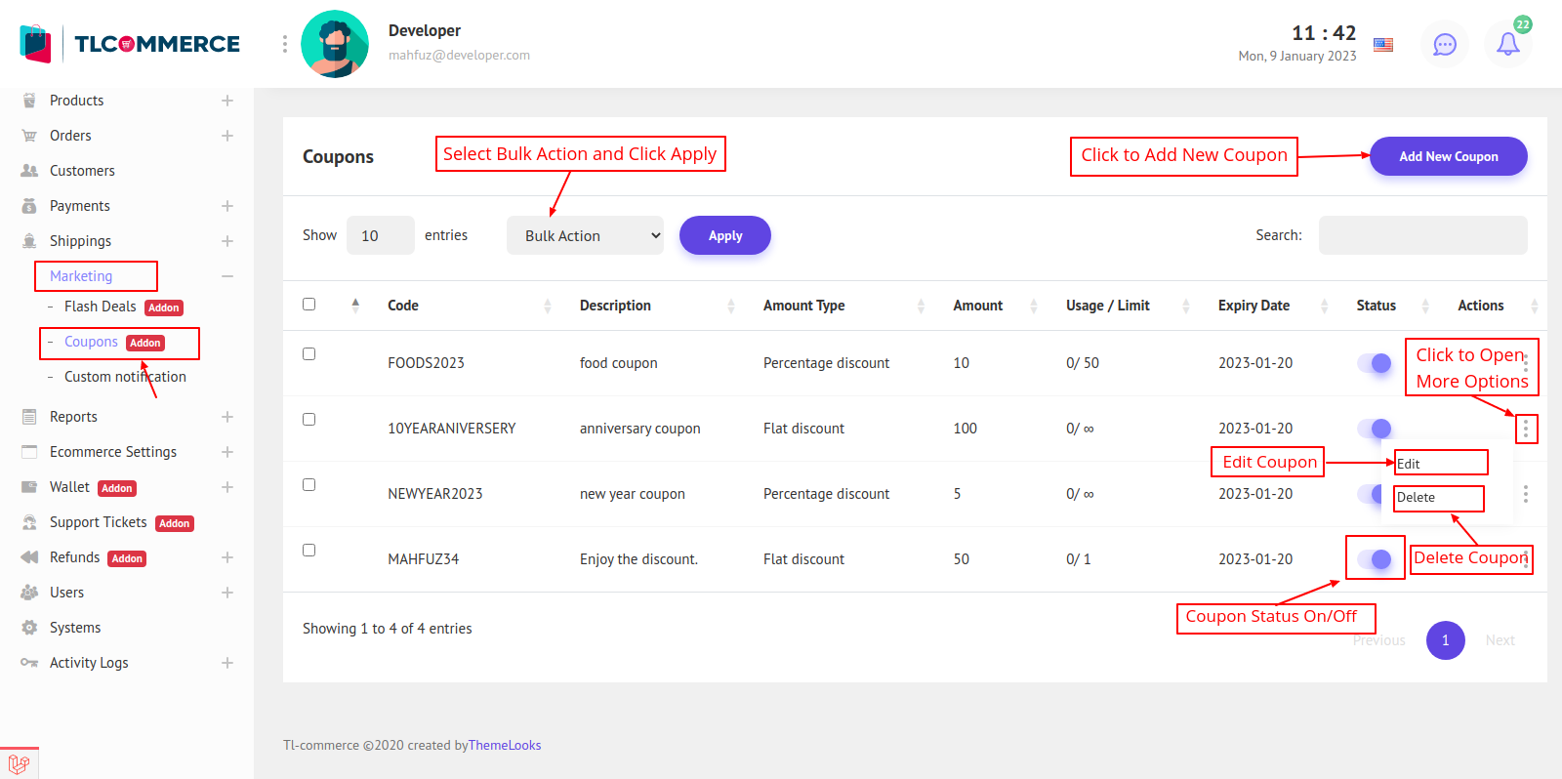Click the Laravel debug icon at bottom left
Image resolution: width=1562 pixels, height=779 pixels.
pyautogui.click(x=19, y=763)
